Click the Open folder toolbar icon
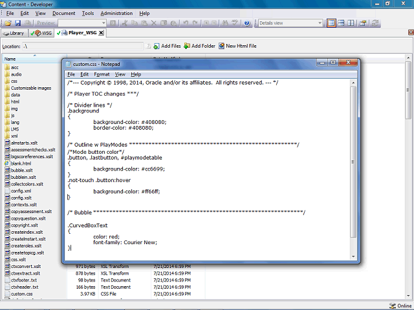The width and height of the screenshot is (414, 310). (x=8, y=23)
